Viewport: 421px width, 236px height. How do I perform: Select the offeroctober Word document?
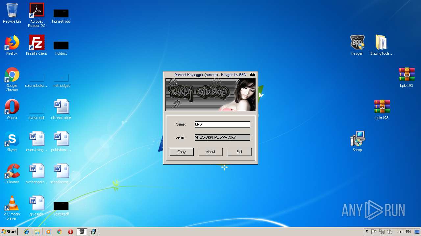61,109
